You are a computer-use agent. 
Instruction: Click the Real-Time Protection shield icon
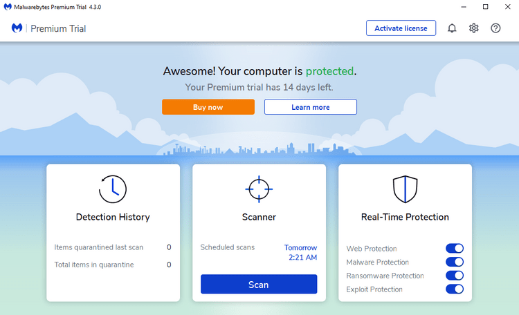pos(405,189)
